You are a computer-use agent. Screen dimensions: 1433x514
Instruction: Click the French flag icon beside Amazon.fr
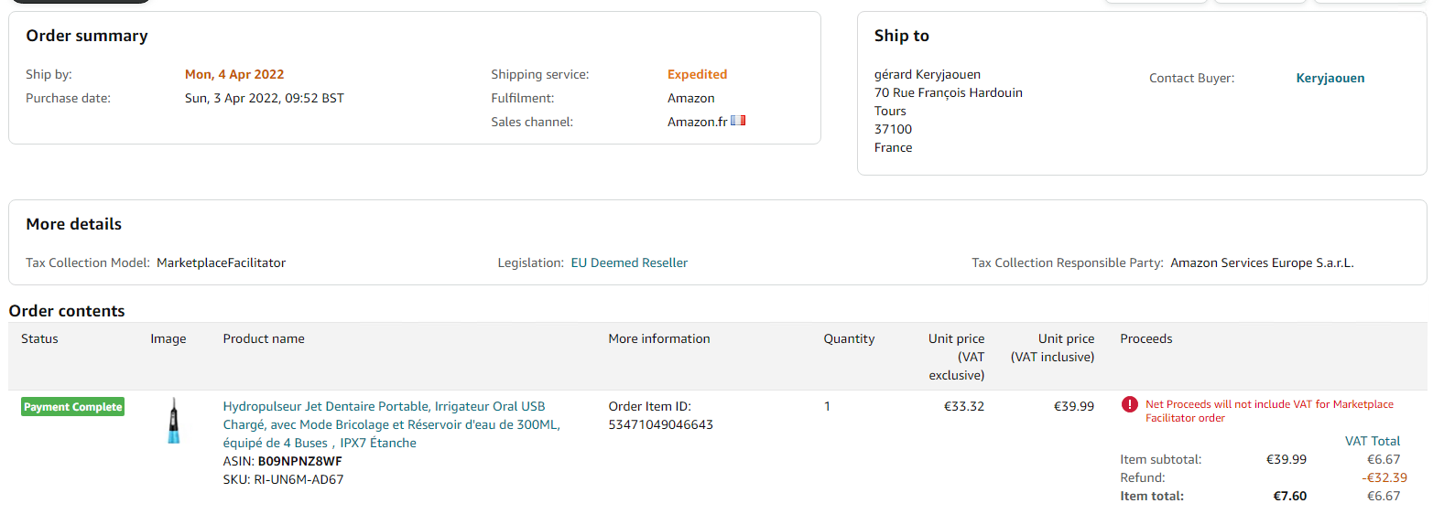738,121
